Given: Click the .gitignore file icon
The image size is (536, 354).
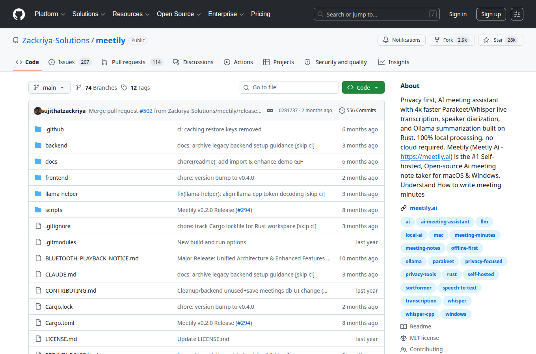Looking at the screenshot, I should pos(38,226).
